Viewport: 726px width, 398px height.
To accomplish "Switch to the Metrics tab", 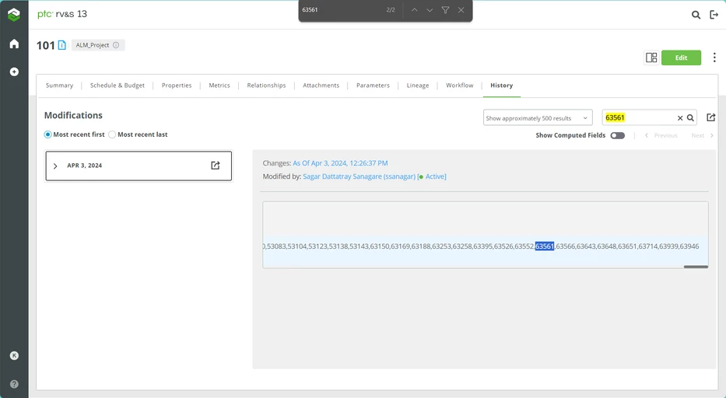I will point(219,86).
